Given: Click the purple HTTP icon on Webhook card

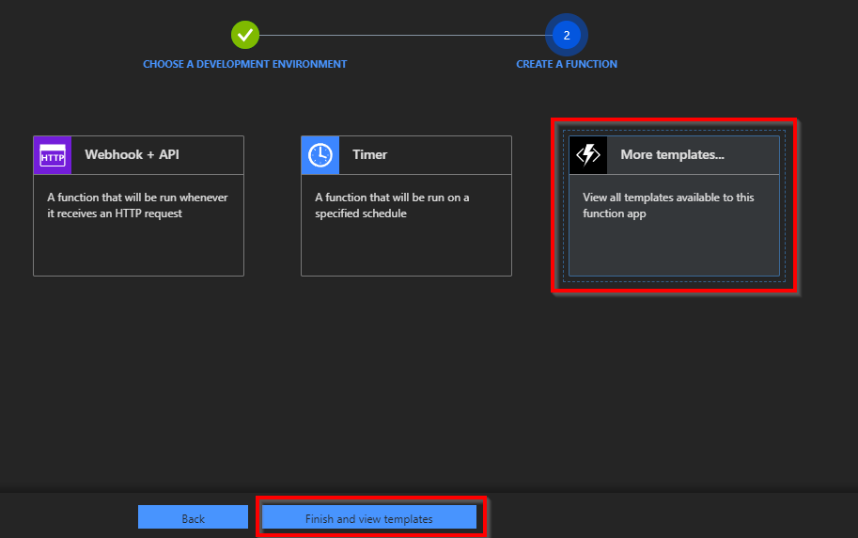Looking at the screenshot, I should point(53,155).
